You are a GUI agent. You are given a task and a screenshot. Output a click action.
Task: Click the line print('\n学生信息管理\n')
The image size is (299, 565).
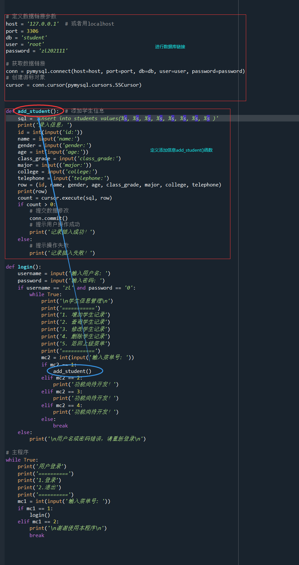tap(77, 301)
